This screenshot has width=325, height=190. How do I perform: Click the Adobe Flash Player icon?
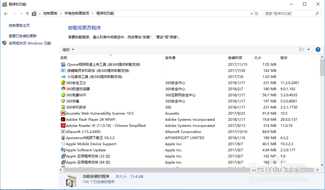pos(63,119)
